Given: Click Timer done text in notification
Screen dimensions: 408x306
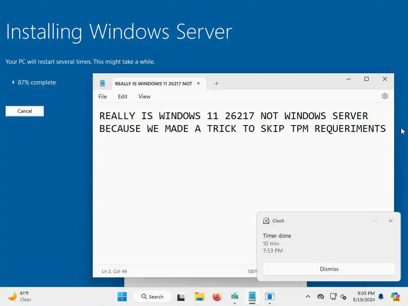Looking at the screenshot, I should (277, 236).
